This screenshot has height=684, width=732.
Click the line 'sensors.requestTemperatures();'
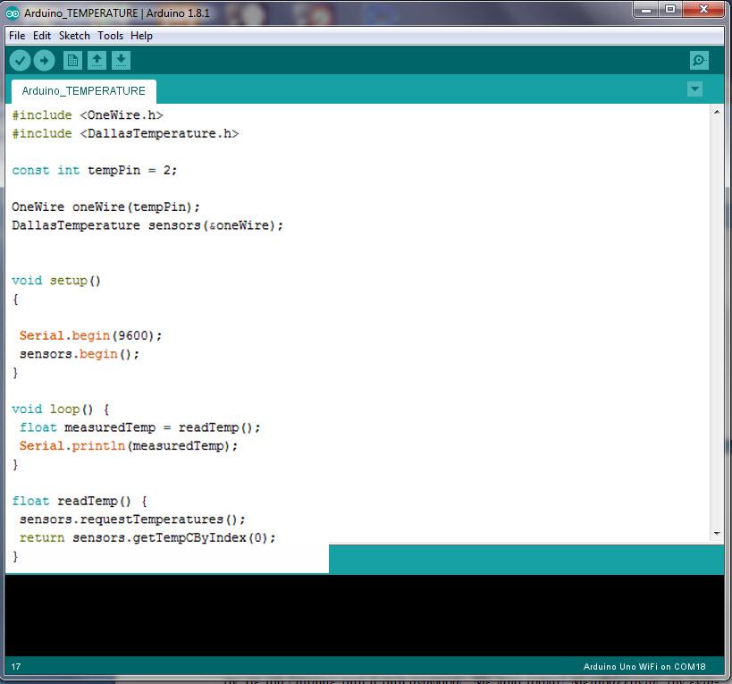coord(132,519)
